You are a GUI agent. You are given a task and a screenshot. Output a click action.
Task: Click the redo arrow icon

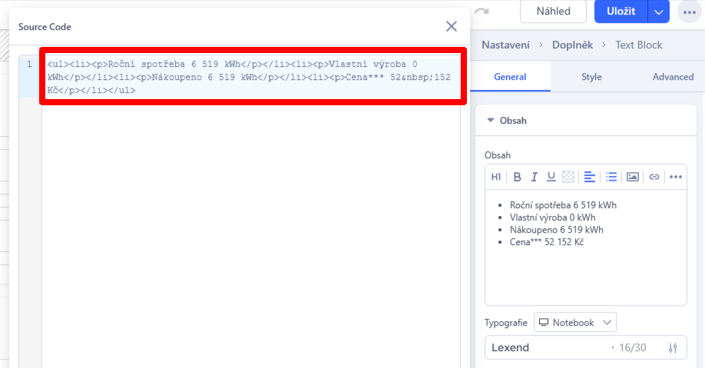coord(482,12)
